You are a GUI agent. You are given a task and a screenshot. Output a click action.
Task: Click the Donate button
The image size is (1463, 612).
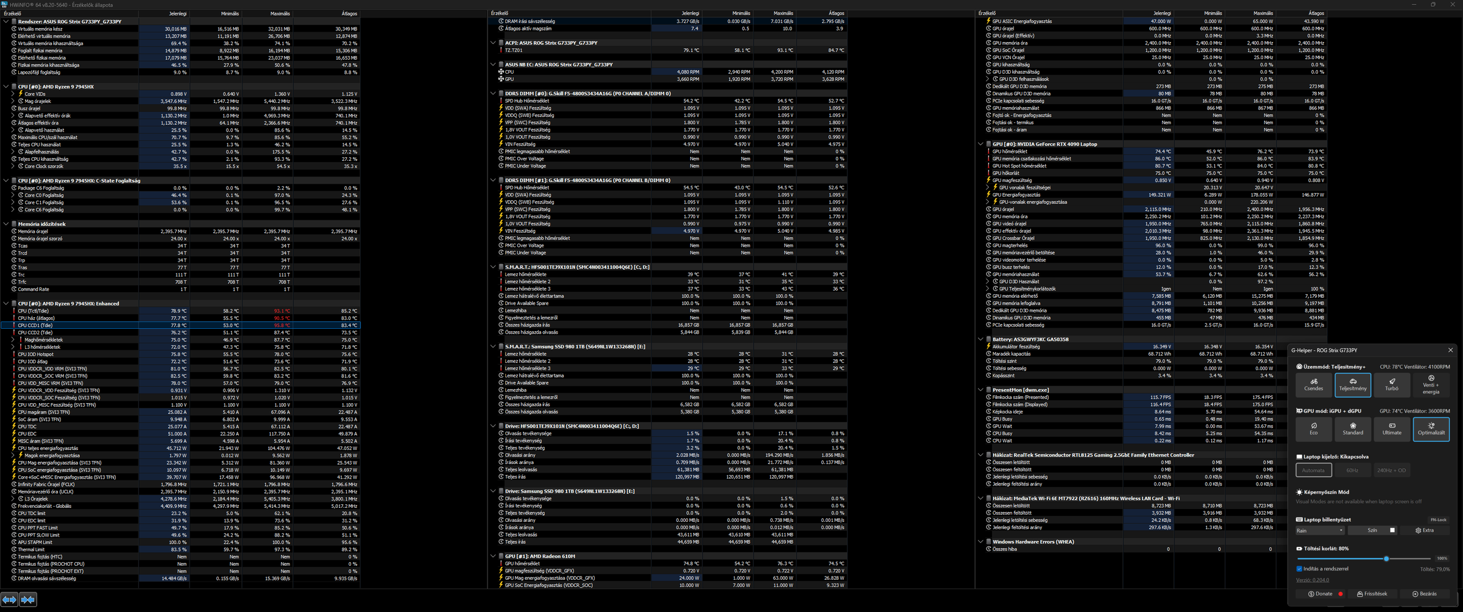[x=1320, y=594]
